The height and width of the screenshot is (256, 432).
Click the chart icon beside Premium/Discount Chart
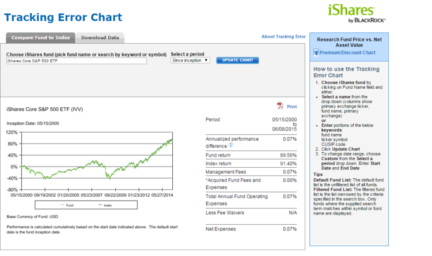[x=316, y=52]
